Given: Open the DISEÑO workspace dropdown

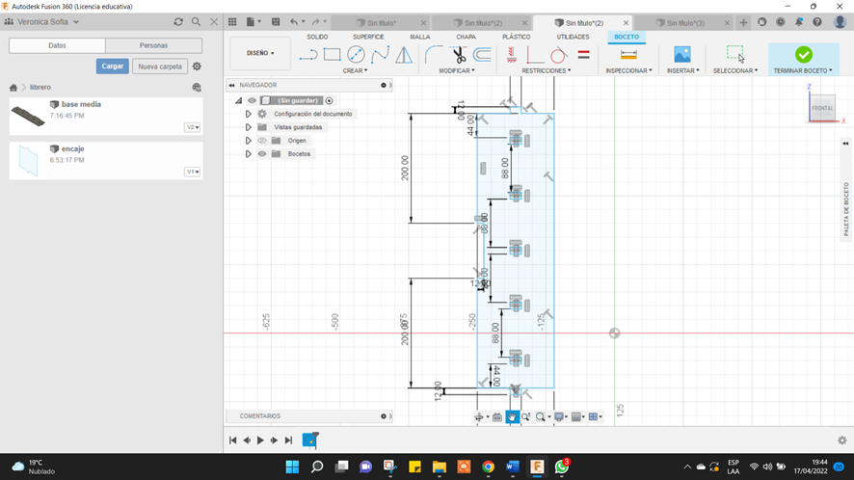Looking at the screenshot, I should point(260,53).
